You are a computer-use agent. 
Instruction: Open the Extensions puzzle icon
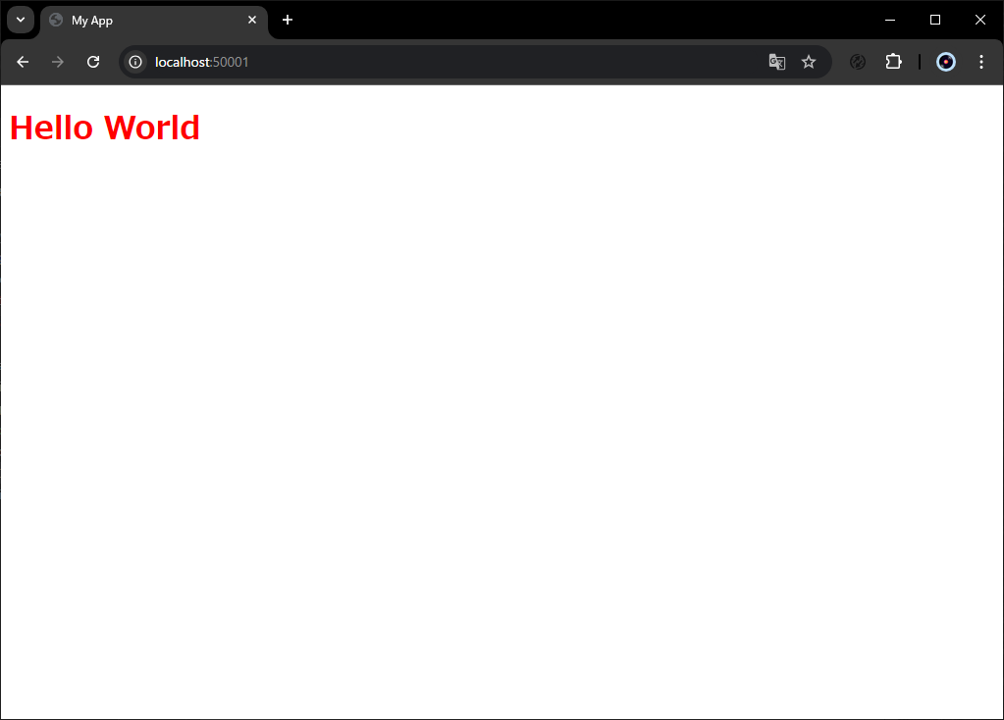[x=893, y=62]
